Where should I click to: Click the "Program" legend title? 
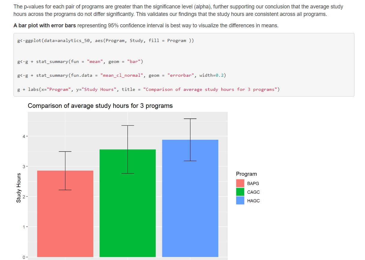point(246,174)
